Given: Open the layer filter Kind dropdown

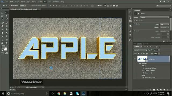Looking at the screenshot, I should click(138, 47).
